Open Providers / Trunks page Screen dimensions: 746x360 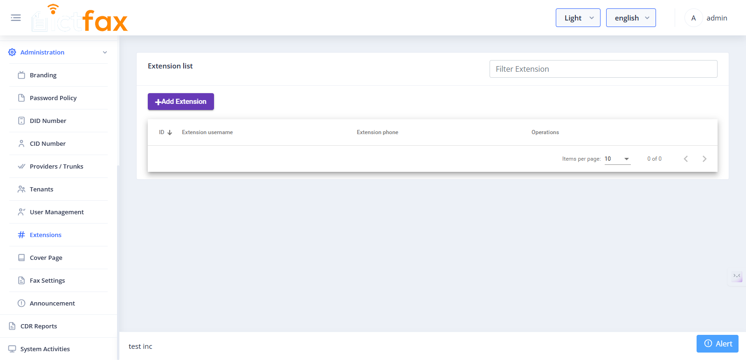[59, 166]
